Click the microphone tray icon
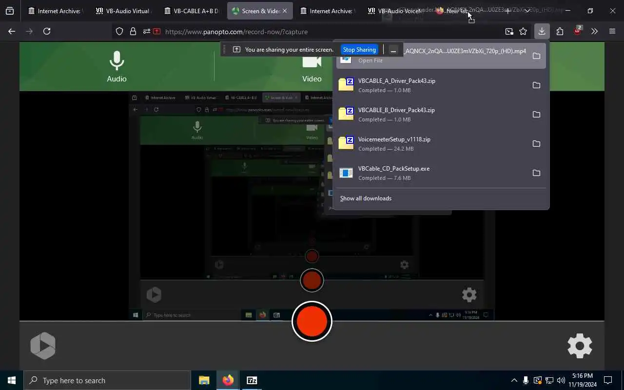 point(526,380)
